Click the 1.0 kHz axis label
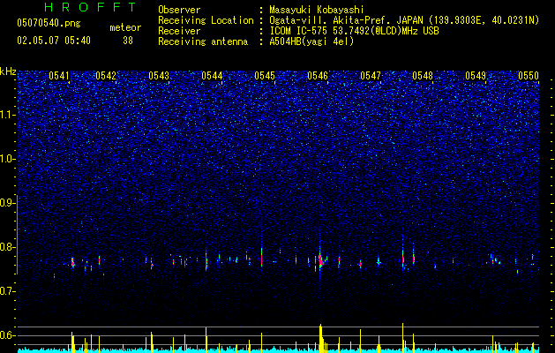 (7, 159)
